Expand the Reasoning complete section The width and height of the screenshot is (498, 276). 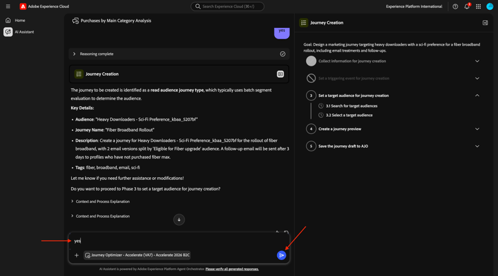click(74, 54)
